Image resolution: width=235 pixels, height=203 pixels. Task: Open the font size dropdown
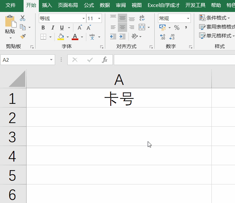(99, 19)
